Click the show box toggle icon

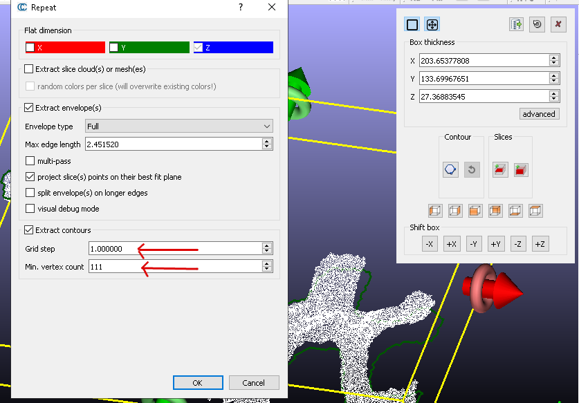click(412, 25)
